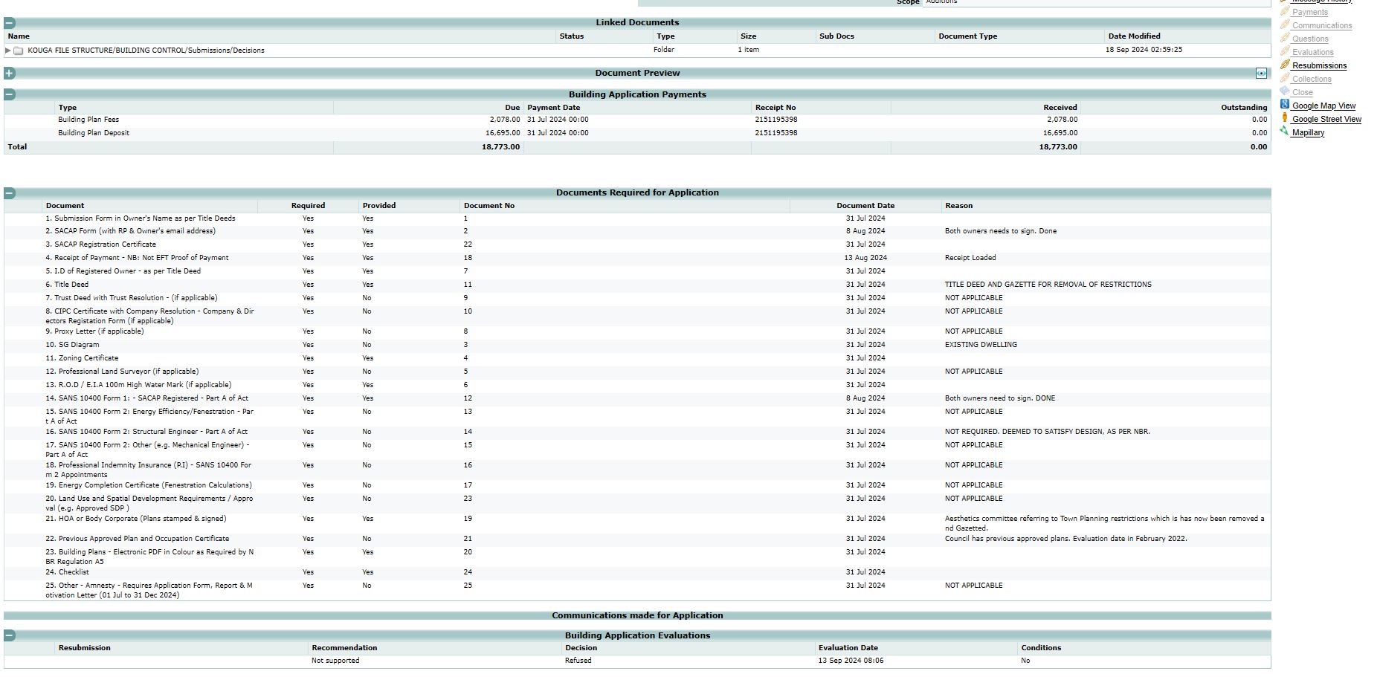
Task: Expand the KOUGA FILE STRUCTURE folder row
Action: coord(7,51)
